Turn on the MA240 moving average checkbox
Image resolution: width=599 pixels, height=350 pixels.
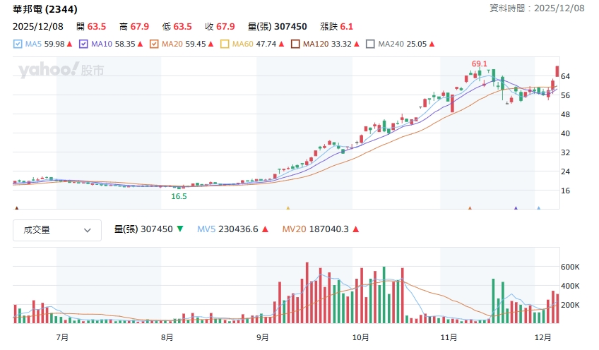370,44
